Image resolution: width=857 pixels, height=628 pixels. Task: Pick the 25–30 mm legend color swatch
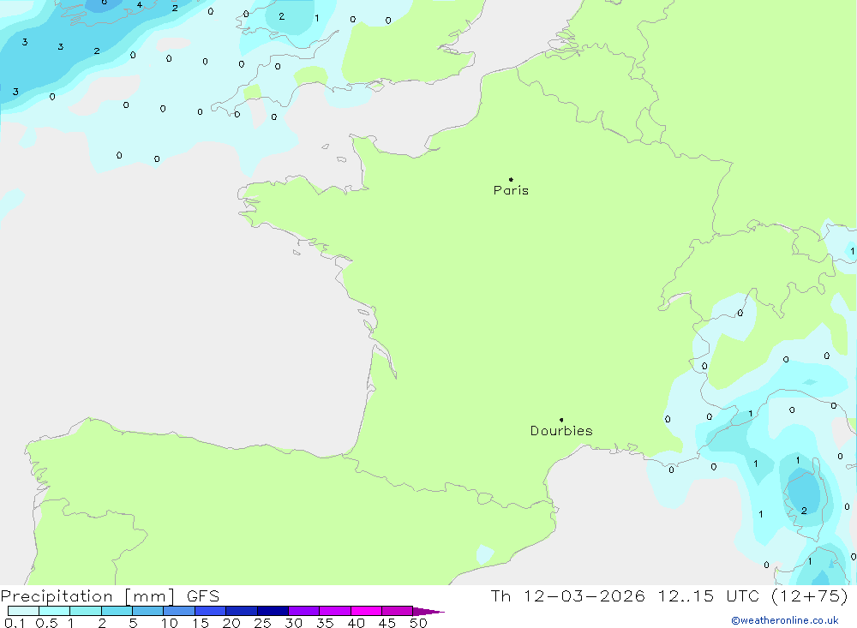(273, 611)
